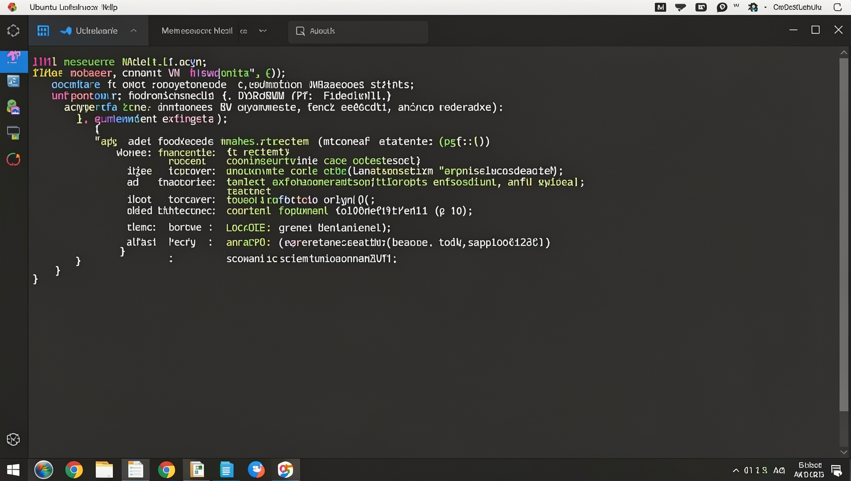This screenshot has width=851, height=481.
Task: Click the 'scowaniic' code line
Action: click(x=311, y=259)
